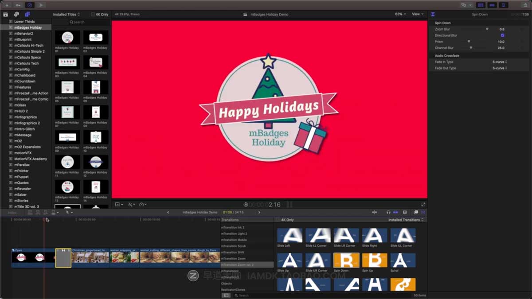Click the append clip icon
This screenshot has height=299, width=532.
coord(45,212)
